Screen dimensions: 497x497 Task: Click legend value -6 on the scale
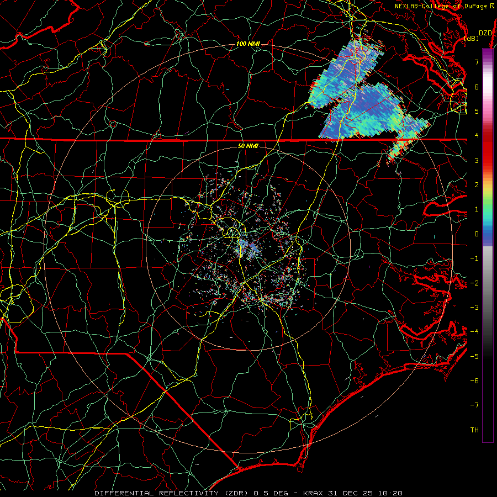point(474,381)
